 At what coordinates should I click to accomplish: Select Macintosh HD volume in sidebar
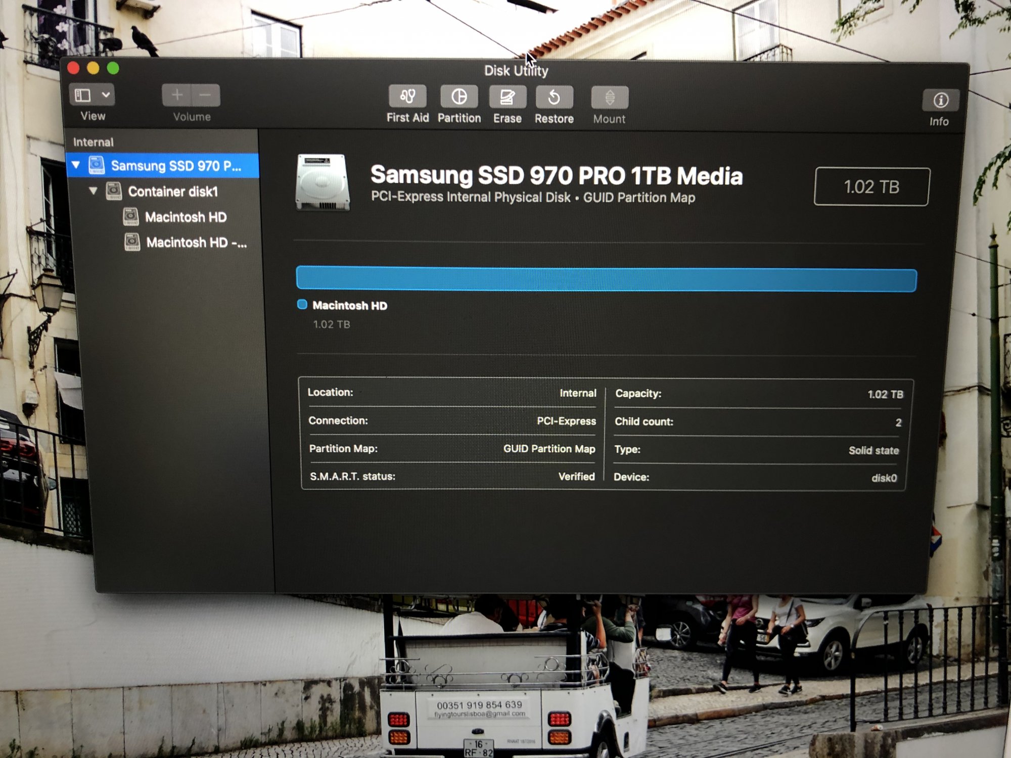point(186,217)
